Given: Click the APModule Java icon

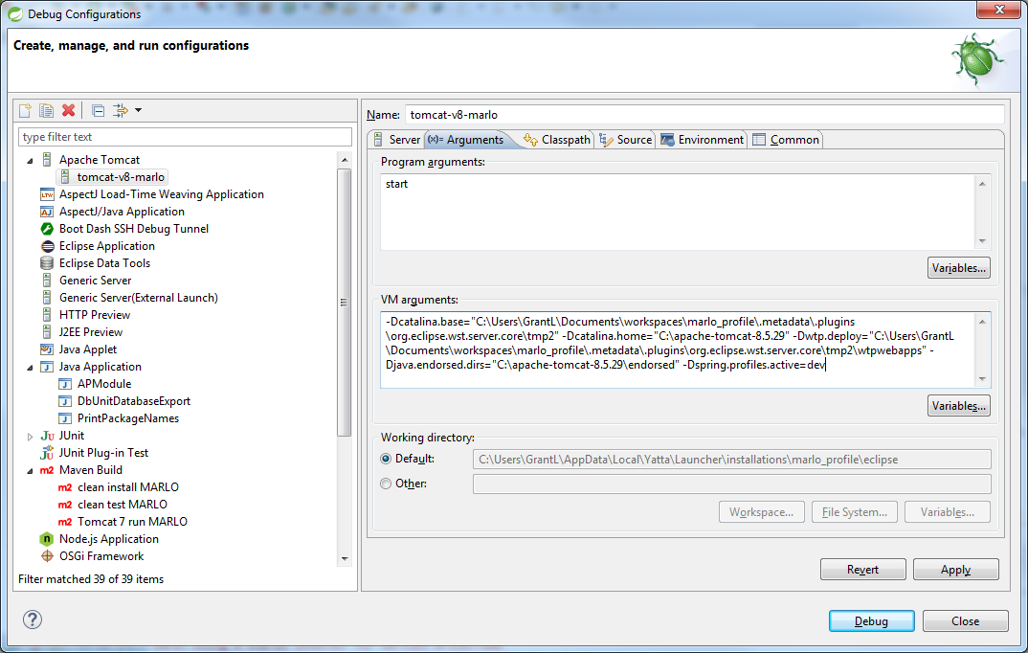Looking at the screenshot, I should (65, 384).
